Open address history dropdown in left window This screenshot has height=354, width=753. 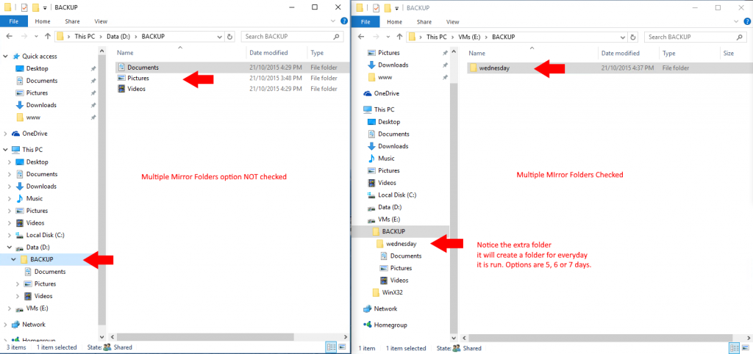point(219,37)
